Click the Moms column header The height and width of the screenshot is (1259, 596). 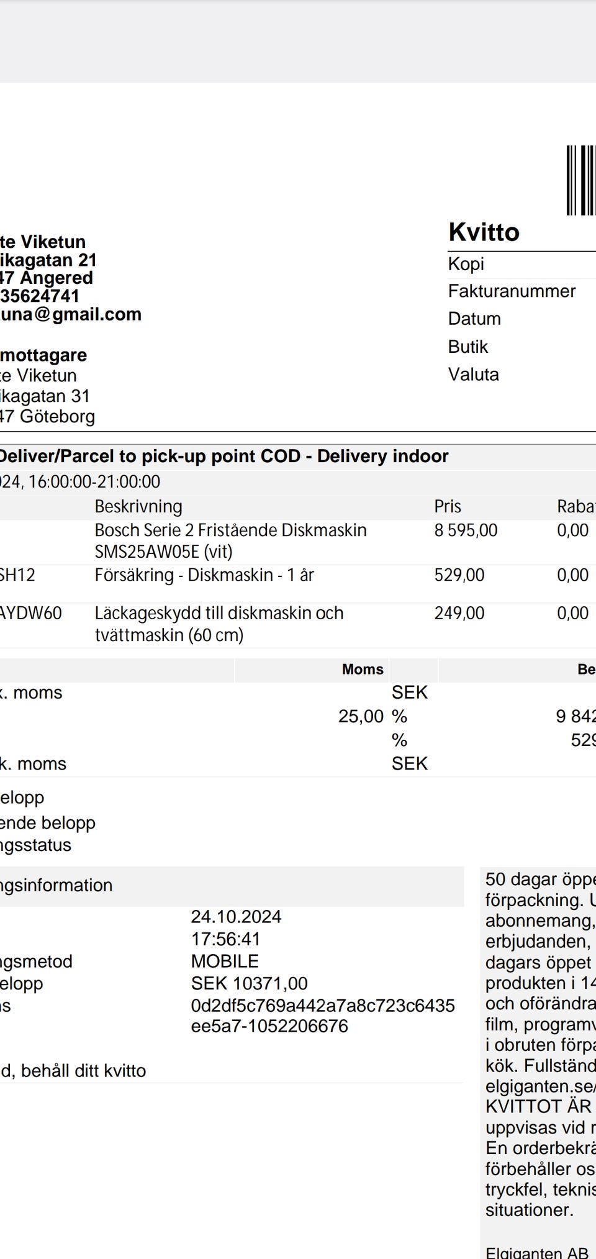coord(363,669)
